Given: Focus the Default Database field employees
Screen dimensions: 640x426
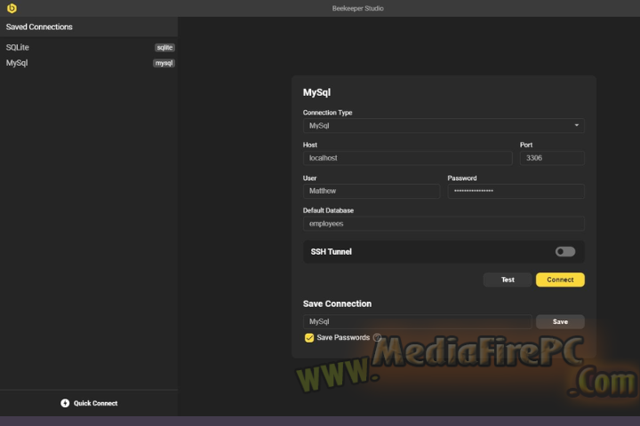Looking at the screenshot, I should click(x=444, y=224).
